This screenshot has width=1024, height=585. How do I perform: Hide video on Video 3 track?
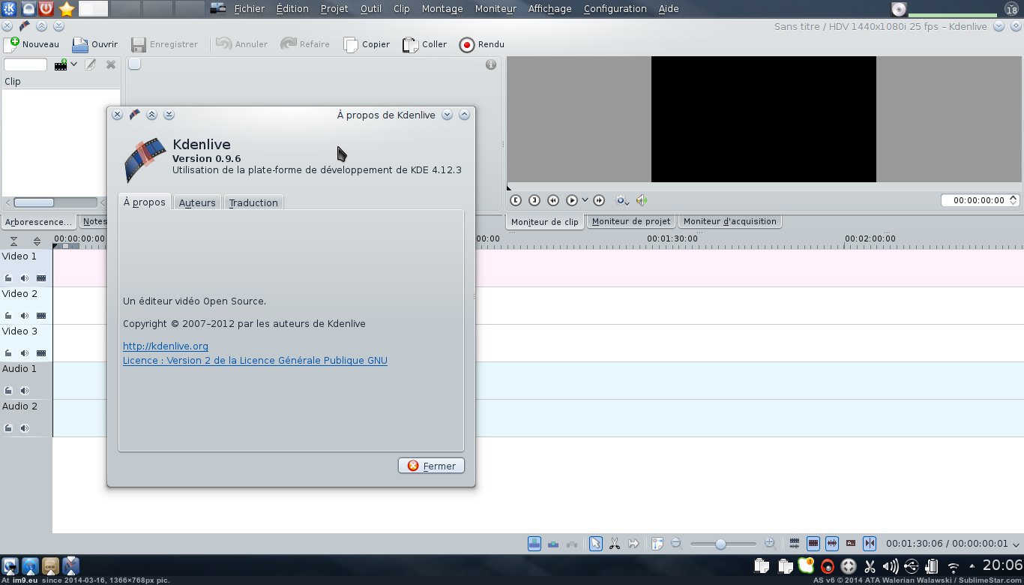pyautogui.click(x=41, y=353)
